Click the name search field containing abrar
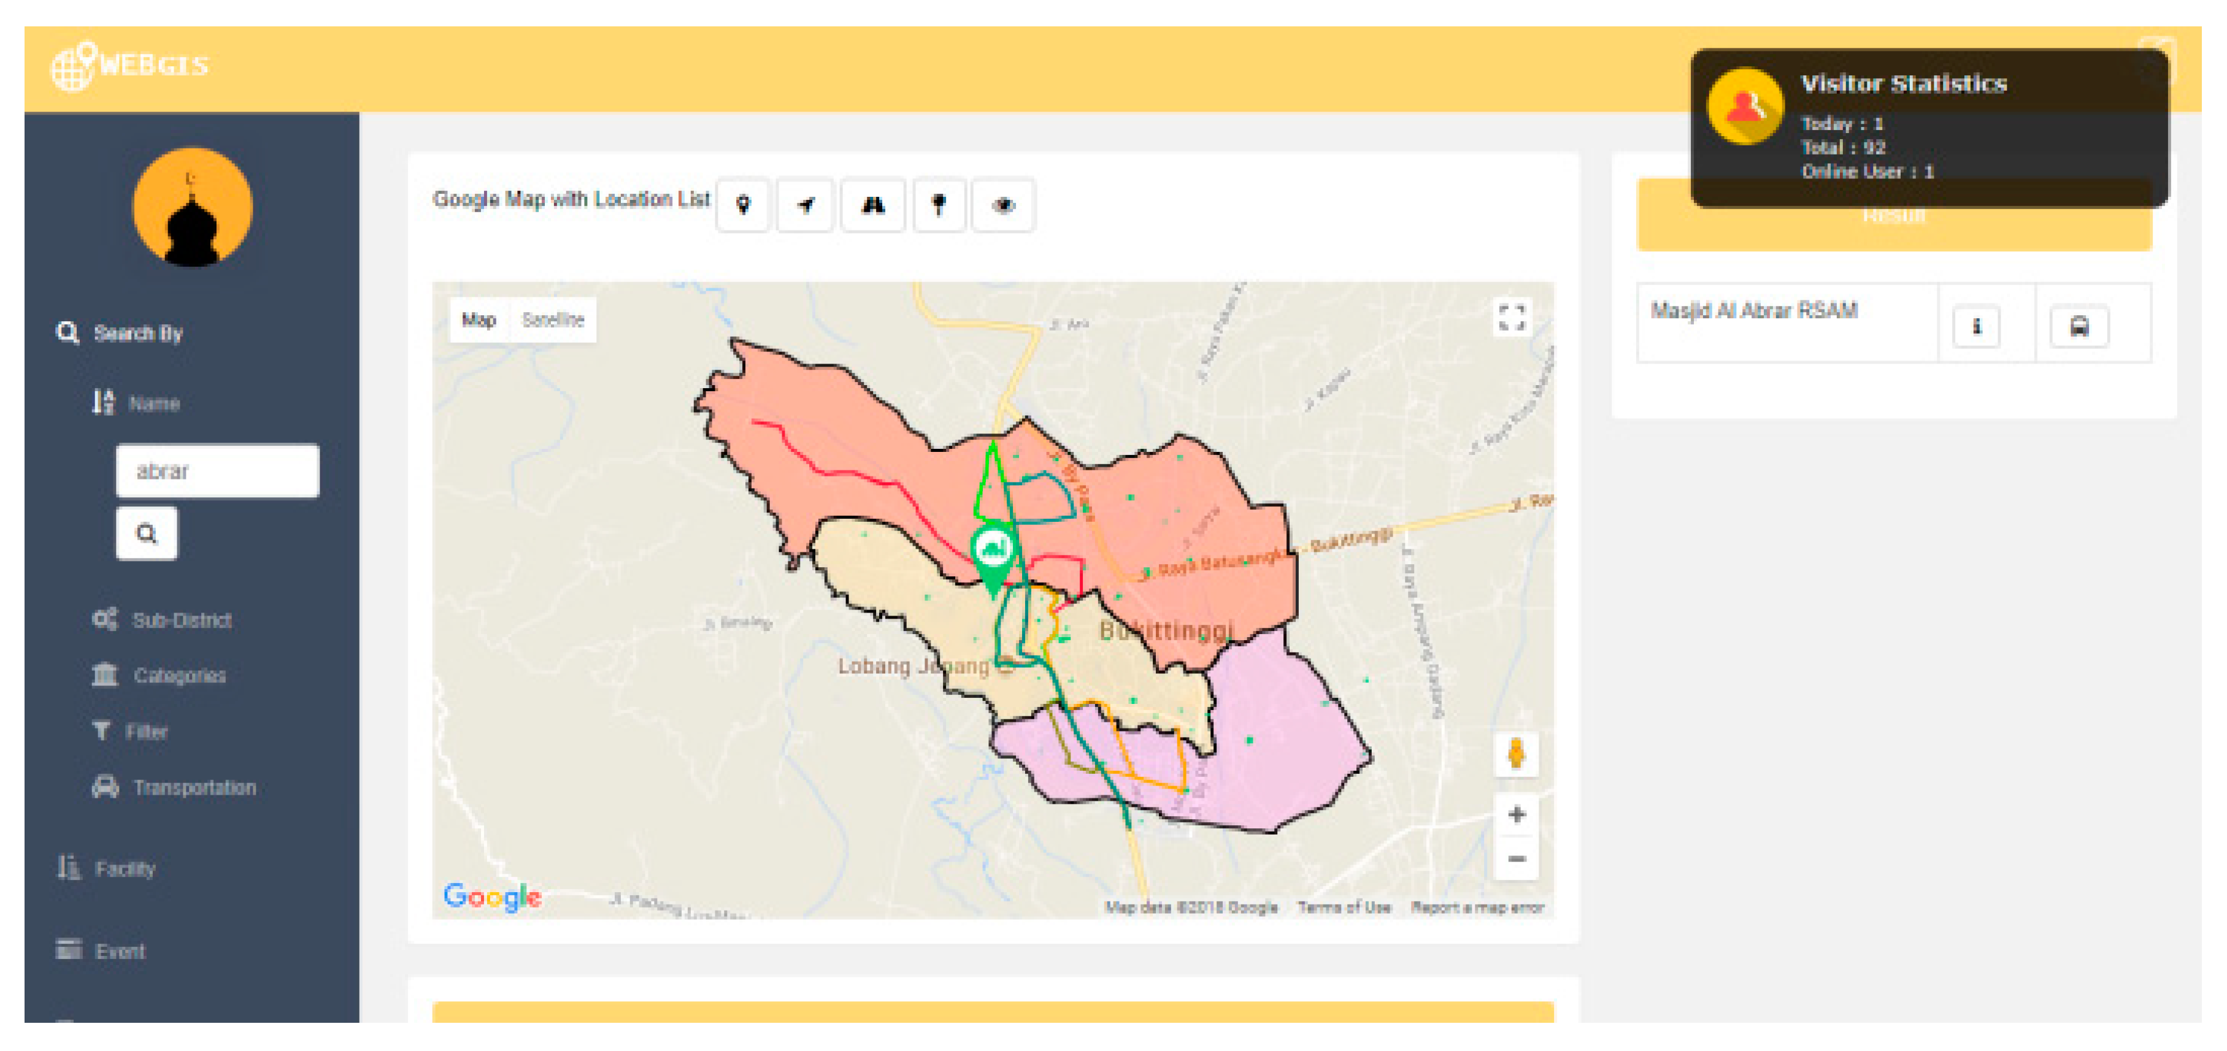 point(217,471)
